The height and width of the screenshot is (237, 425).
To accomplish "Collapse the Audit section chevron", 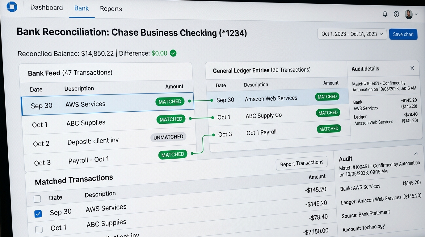I will coord(416,153).
